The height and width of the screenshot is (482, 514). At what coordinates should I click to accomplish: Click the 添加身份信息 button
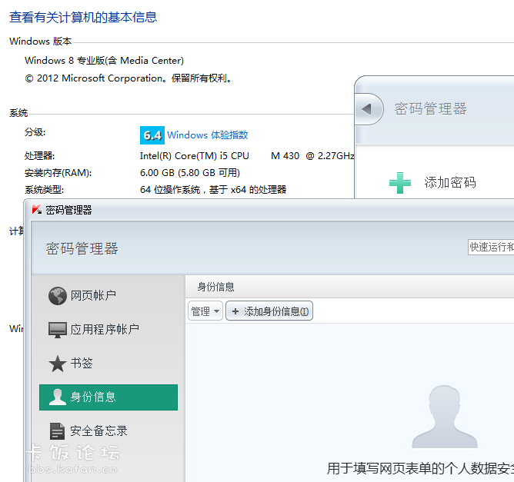[269, 311]
